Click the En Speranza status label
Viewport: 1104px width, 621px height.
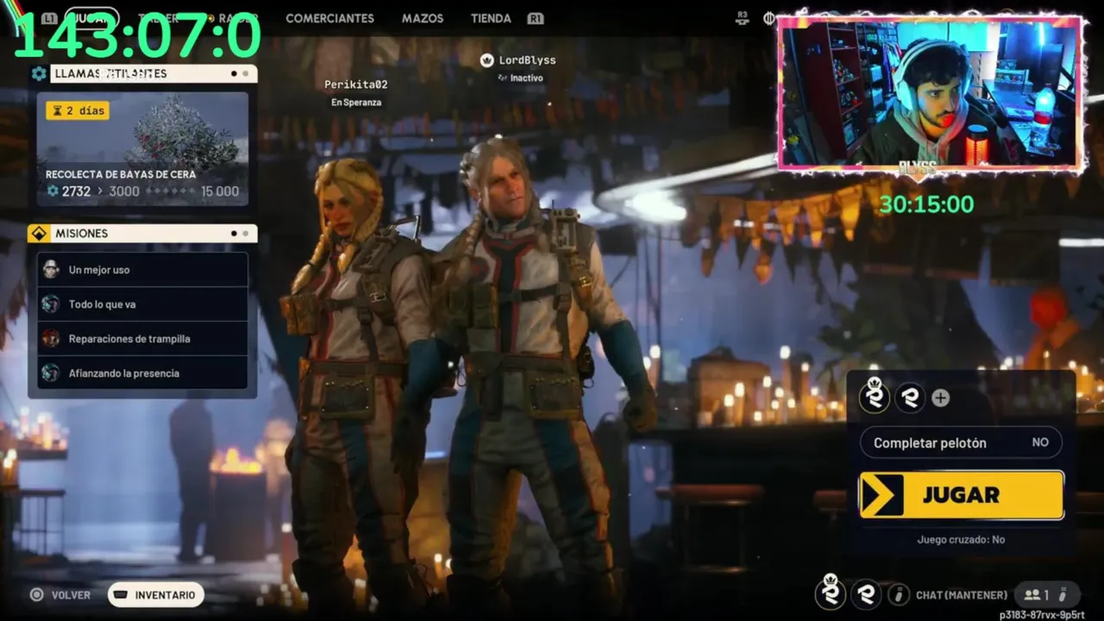point(355,102)
